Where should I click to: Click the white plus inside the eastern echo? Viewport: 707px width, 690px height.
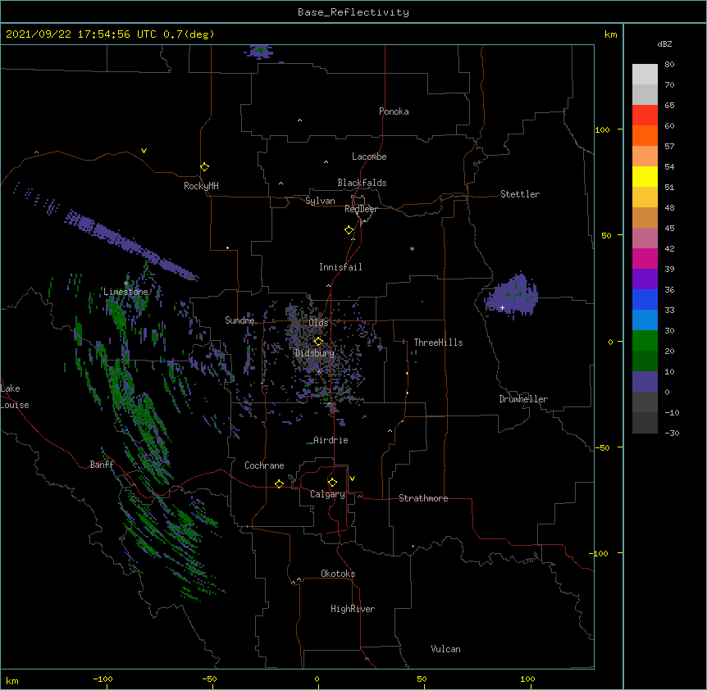pyautogui.click(x=502, y=307)
